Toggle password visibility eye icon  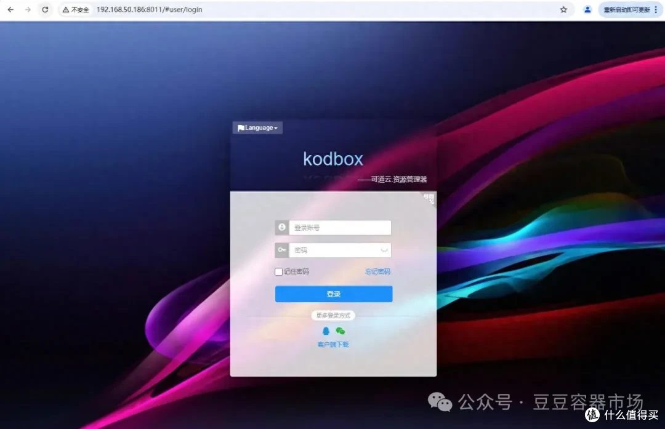point(384,251)
